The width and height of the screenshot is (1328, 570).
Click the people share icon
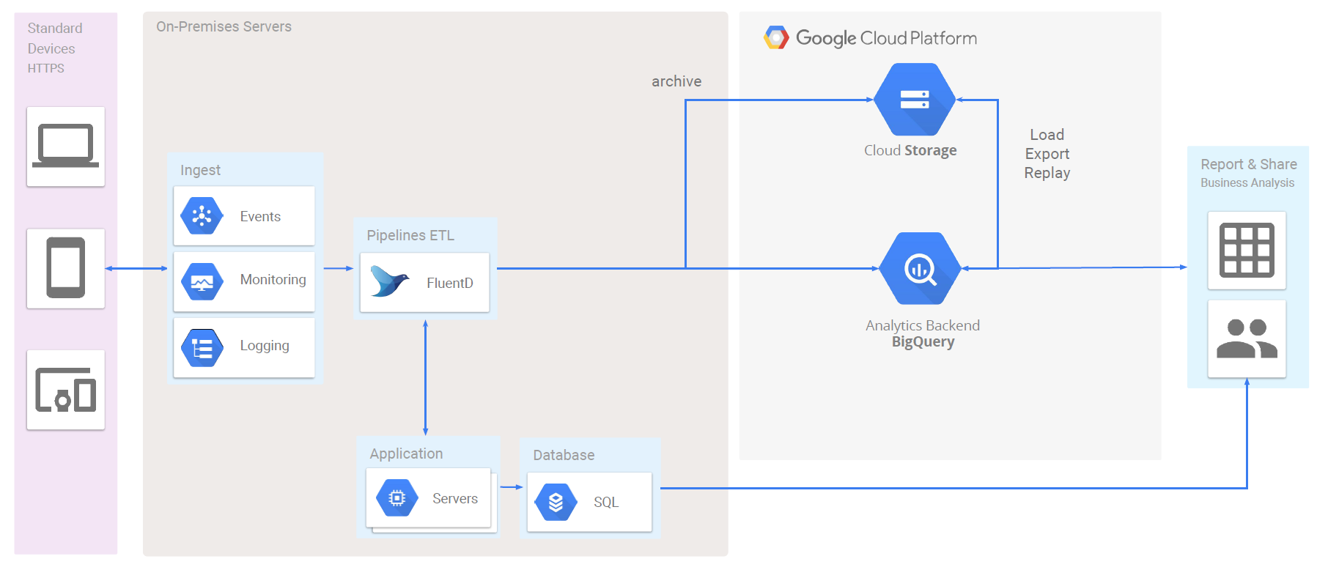[x=1246, y=338]
